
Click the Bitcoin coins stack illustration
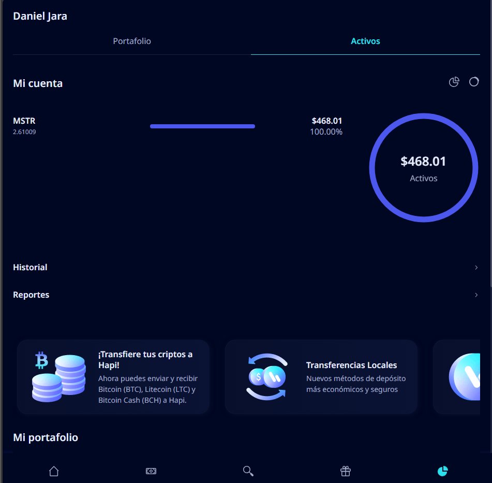click(58, 377)
